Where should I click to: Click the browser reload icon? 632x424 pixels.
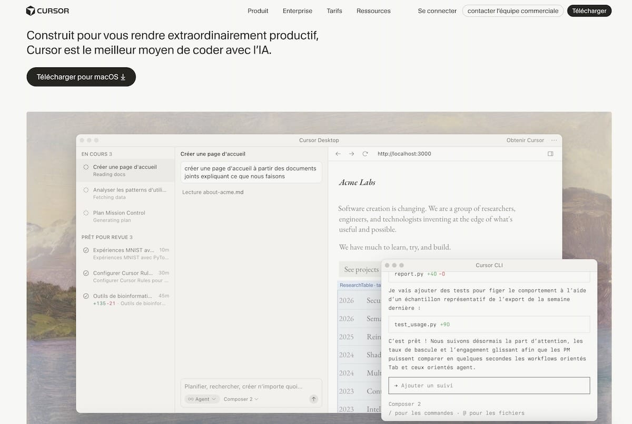click(x=365, y=154)
